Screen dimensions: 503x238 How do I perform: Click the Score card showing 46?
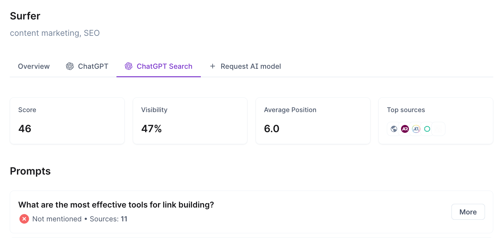[67, 121]
